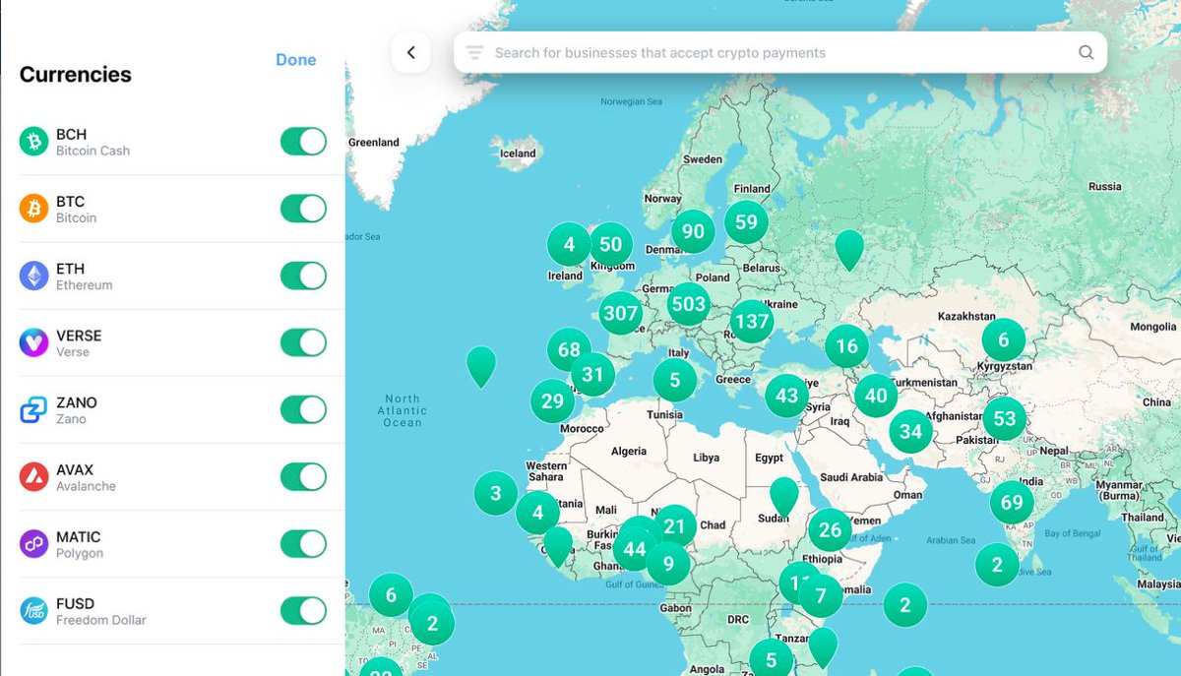Click the red Avalanche AVAX icon
Viewport: 1181px width, 676px height.
34,477
